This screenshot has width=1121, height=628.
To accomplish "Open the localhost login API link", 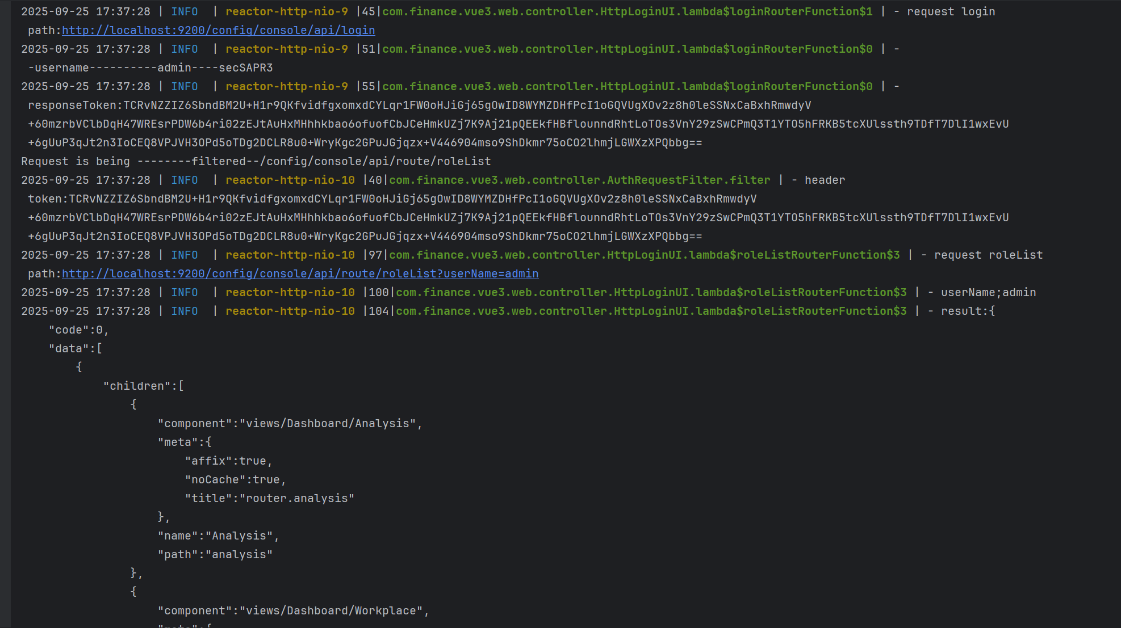I will (x=218, y=31).
